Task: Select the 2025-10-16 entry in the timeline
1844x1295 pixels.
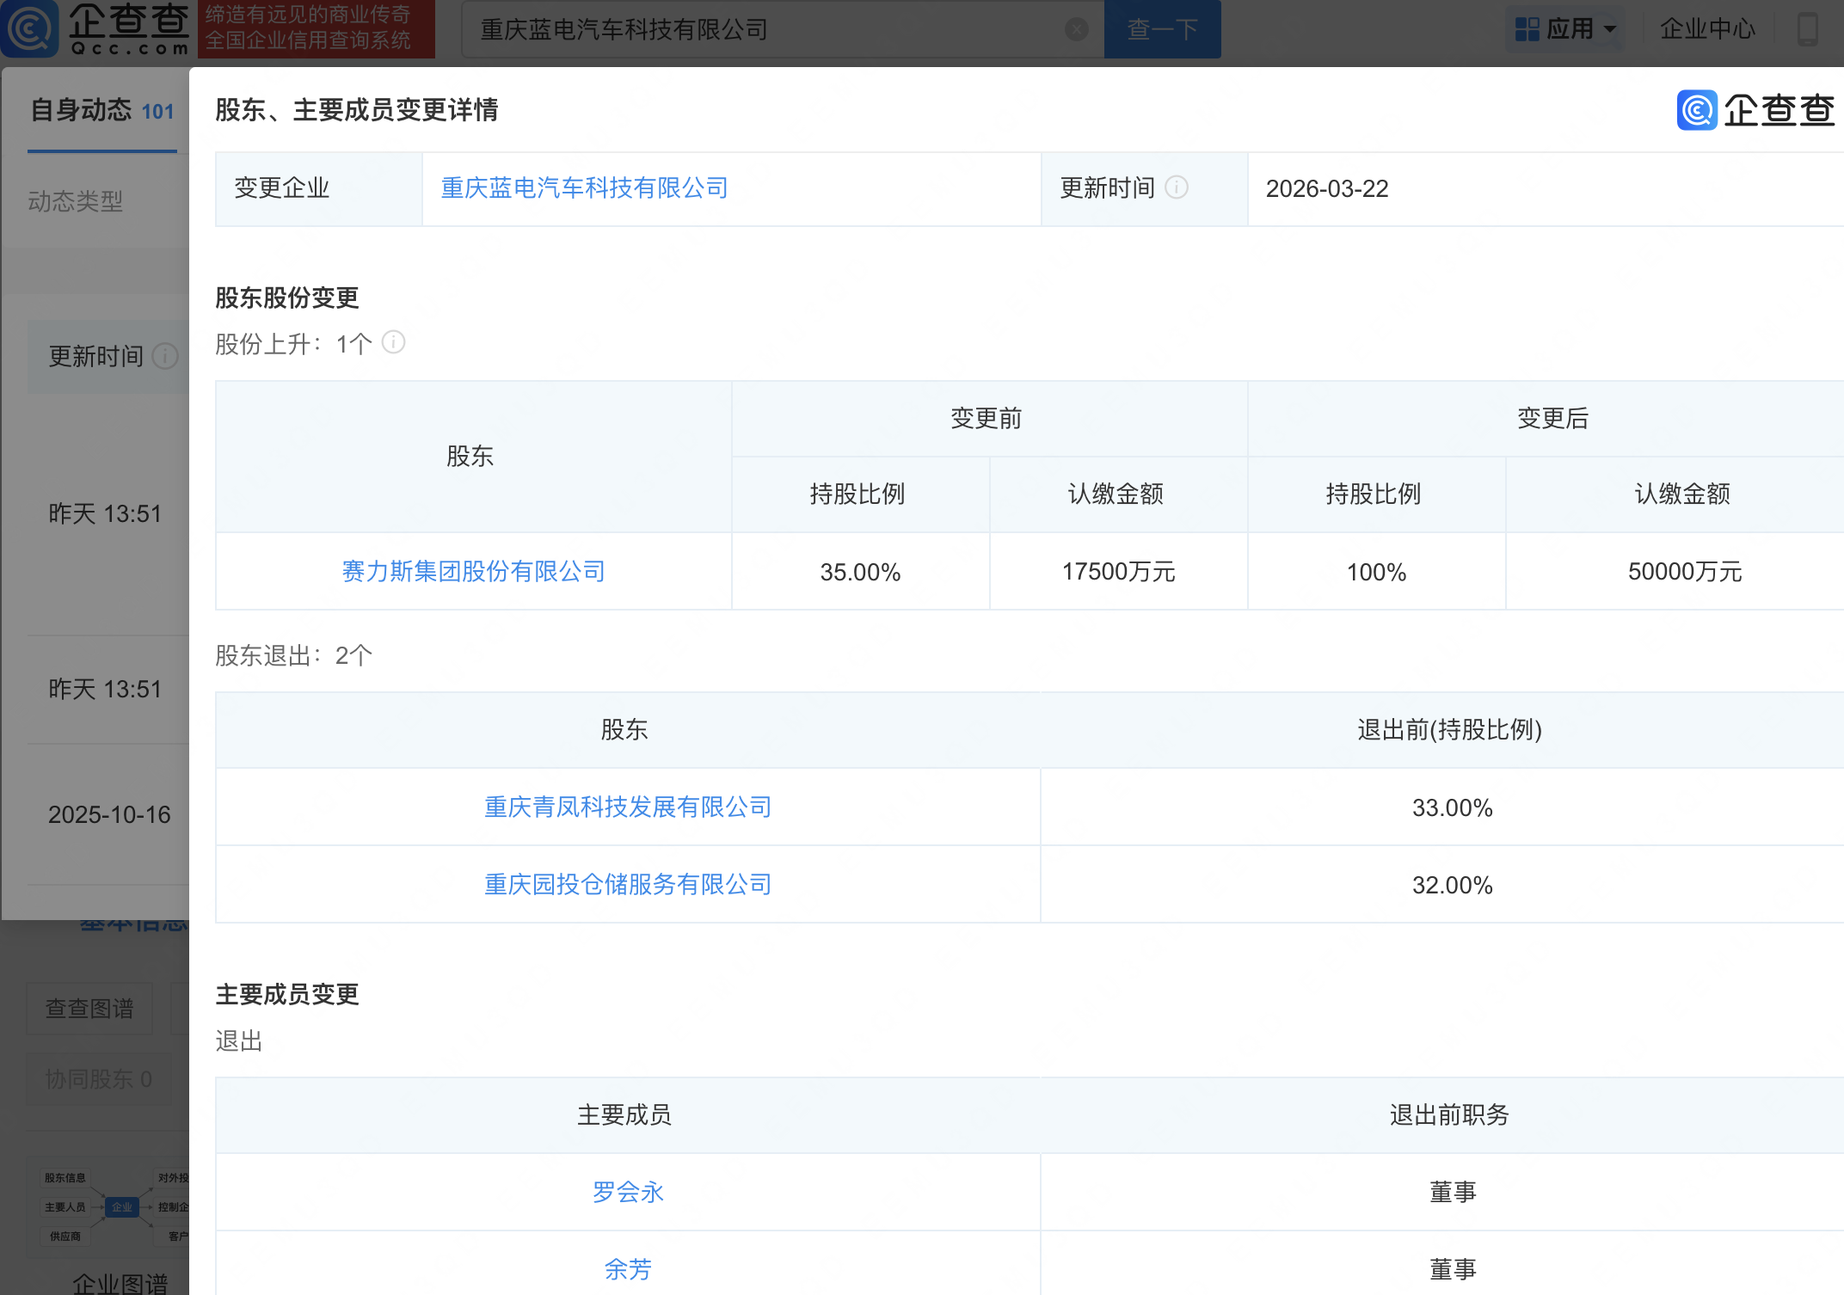Action: tap(108, 813)
